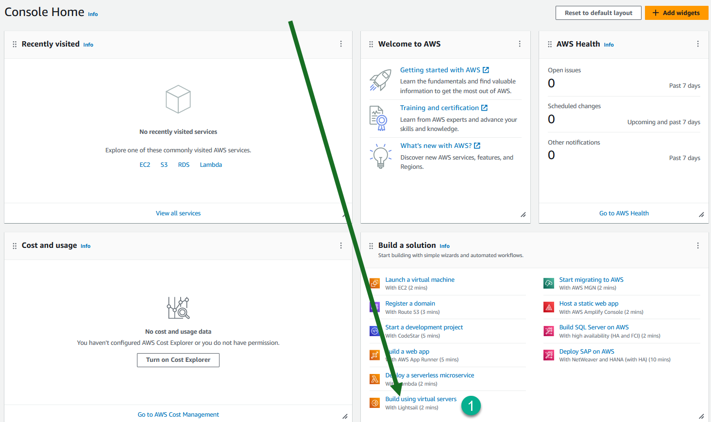Click the drag handle of Recently visited widget
This screenshot has width=711, height=422.
pyautogui.click(x=15, y=44)
